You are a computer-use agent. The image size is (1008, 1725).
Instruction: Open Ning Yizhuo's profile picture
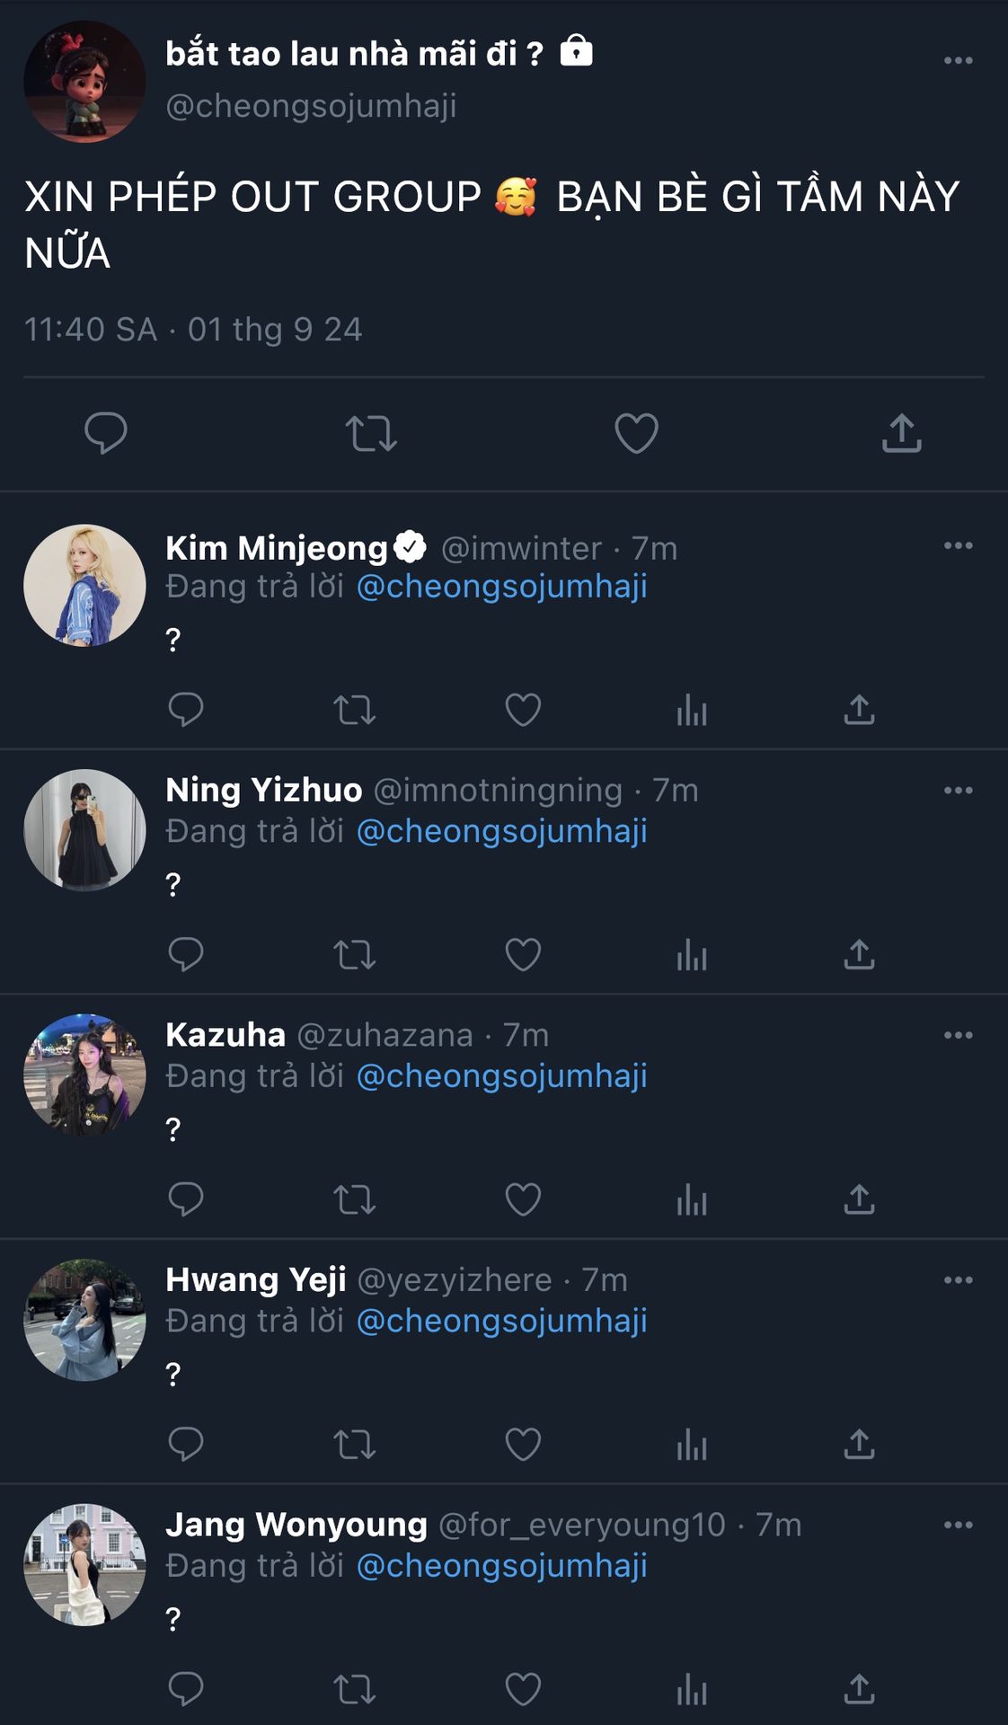[84, 830]
